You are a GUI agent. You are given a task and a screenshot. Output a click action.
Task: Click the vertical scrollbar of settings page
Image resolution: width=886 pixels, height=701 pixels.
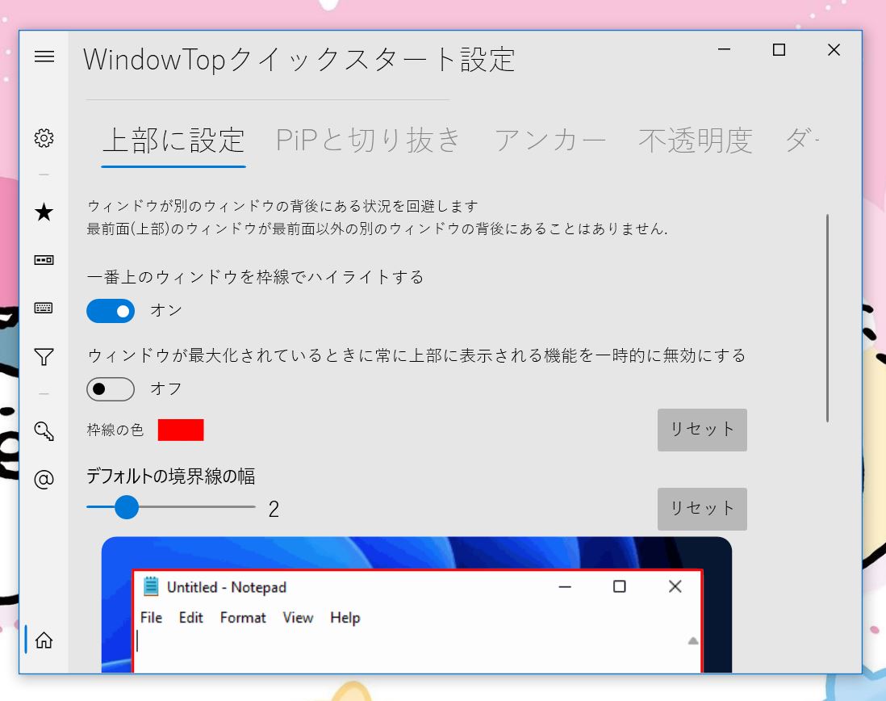pos(827,318)
